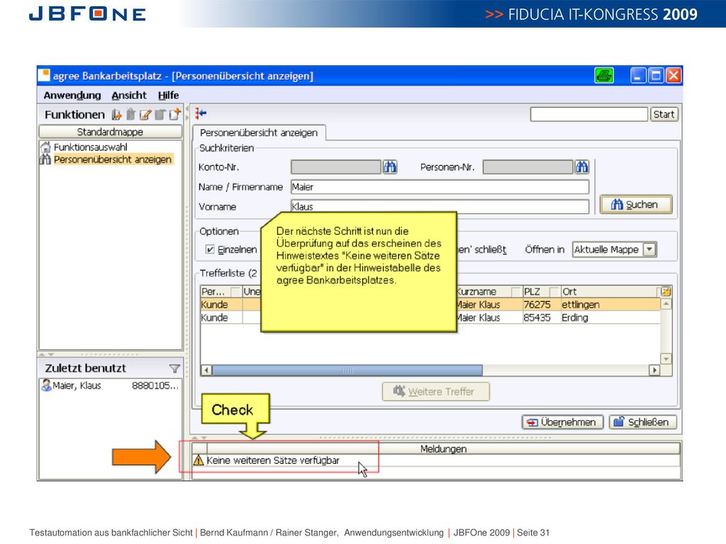Open the Ansicht menu

tap(129, 96)
